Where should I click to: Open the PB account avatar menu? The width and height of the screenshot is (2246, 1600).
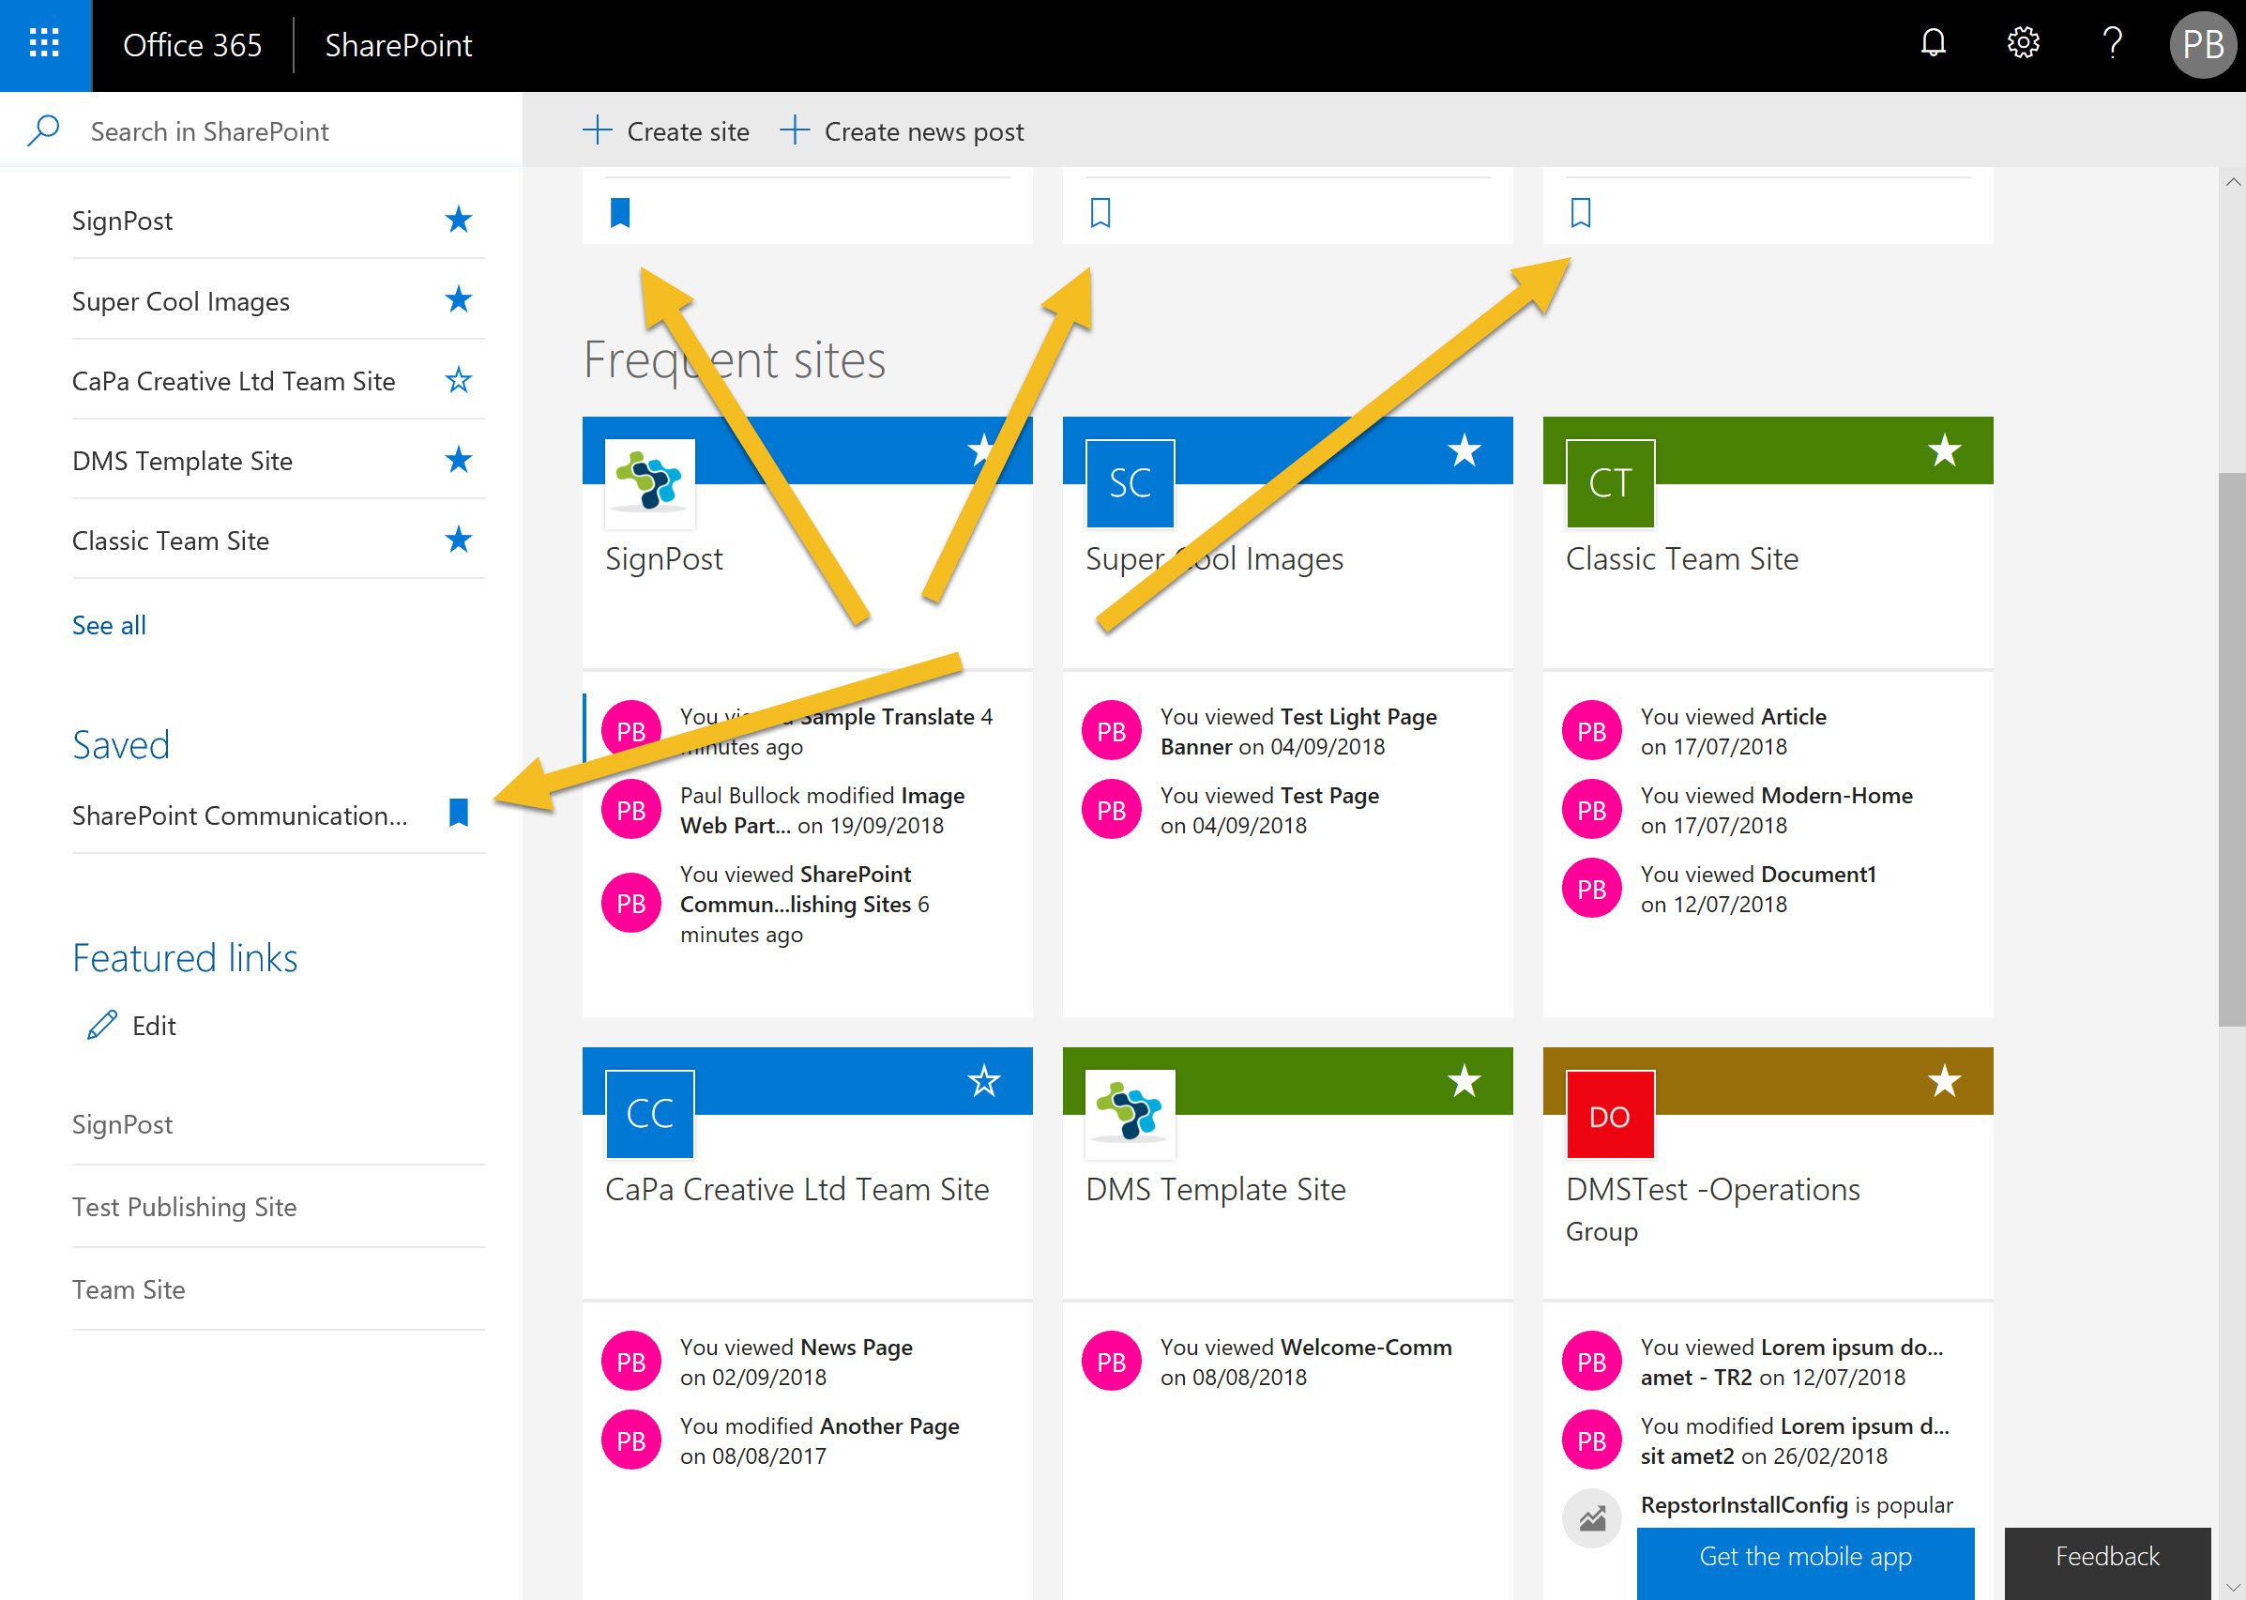point(2202,44)
